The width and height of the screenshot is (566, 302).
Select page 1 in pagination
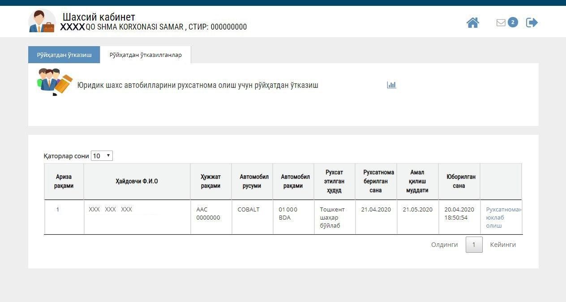474,245
